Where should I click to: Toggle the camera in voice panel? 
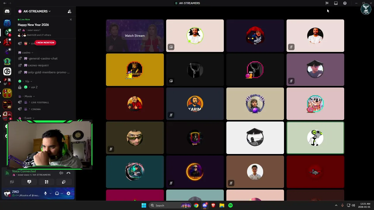point(12,182)
